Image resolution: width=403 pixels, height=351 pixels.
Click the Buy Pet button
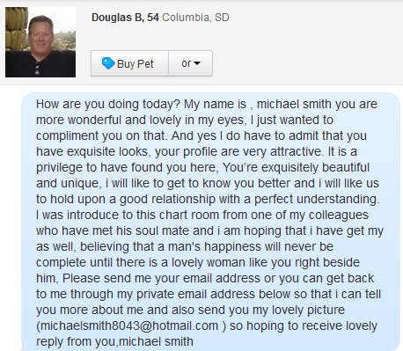(129, 63)
